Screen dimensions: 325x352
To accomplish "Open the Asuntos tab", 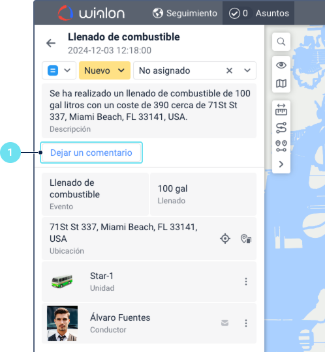I will click(258, 13).
